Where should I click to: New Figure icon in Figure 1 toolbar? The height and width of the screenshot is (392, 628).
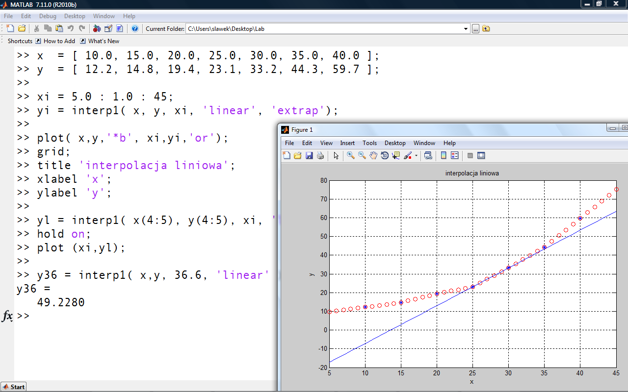tap(287, 155)
